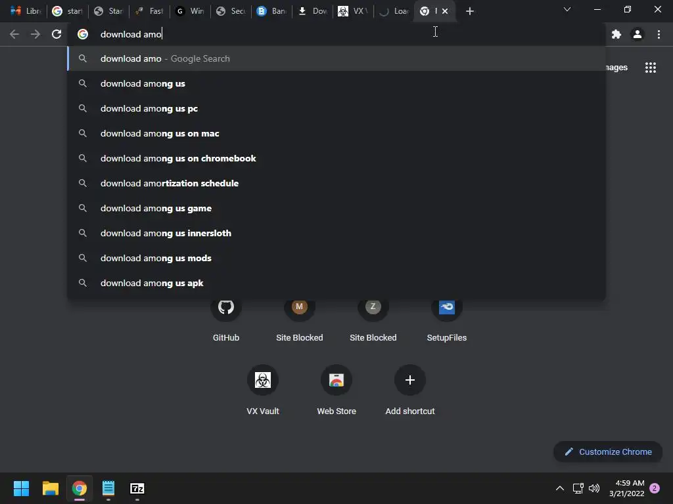Select suggestion 'download among us on mac'
The image size is (673, 504).
click(x=336, y=133)
